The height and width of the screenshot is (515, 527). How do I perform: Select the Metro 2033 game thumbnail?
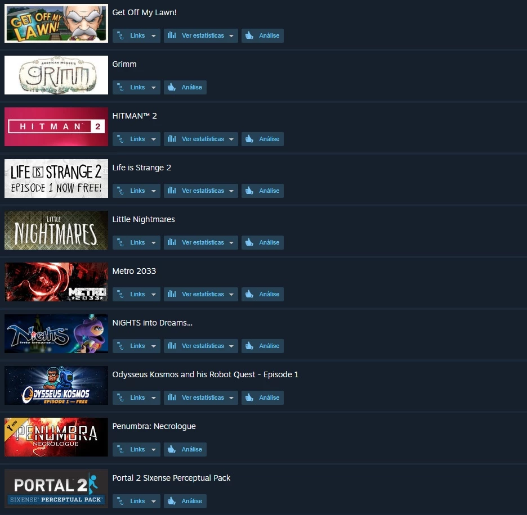(x=56, y=282)
